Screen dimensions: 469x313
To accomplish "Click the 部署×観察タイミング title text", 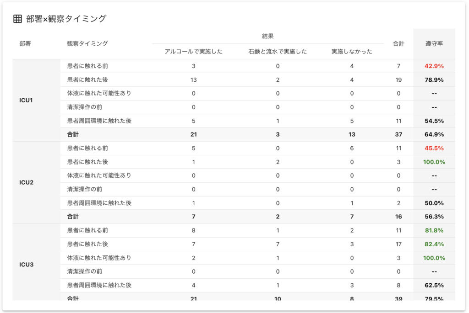I will [x=66, y=19].
